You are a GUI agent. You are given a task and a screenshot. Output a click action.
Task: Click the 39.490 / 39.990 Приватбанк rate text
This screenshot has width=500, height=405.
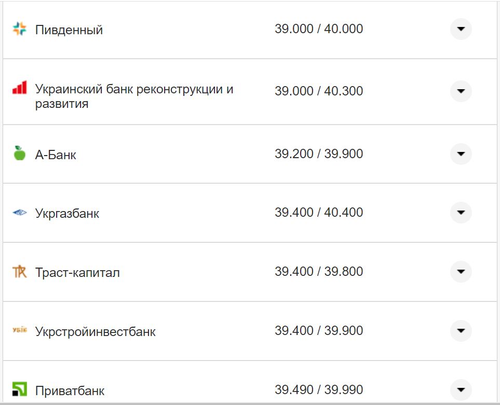(319, 389)
